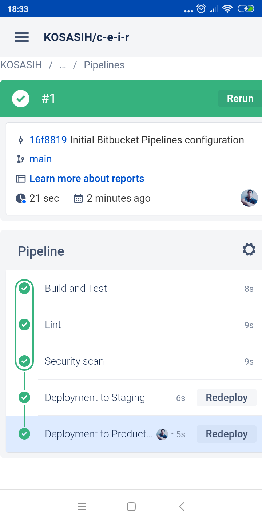Click the Security scan success icon
The height and width of the screenshot is (524, 262).
pyautogui.click(x=24, y=361)
